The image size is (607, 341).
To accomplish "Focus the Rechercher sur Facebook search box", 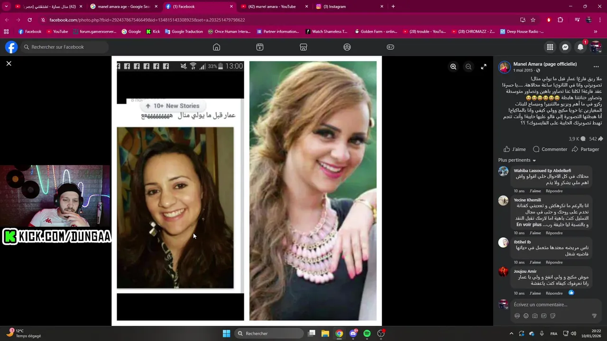I will (x=64, y=47).
